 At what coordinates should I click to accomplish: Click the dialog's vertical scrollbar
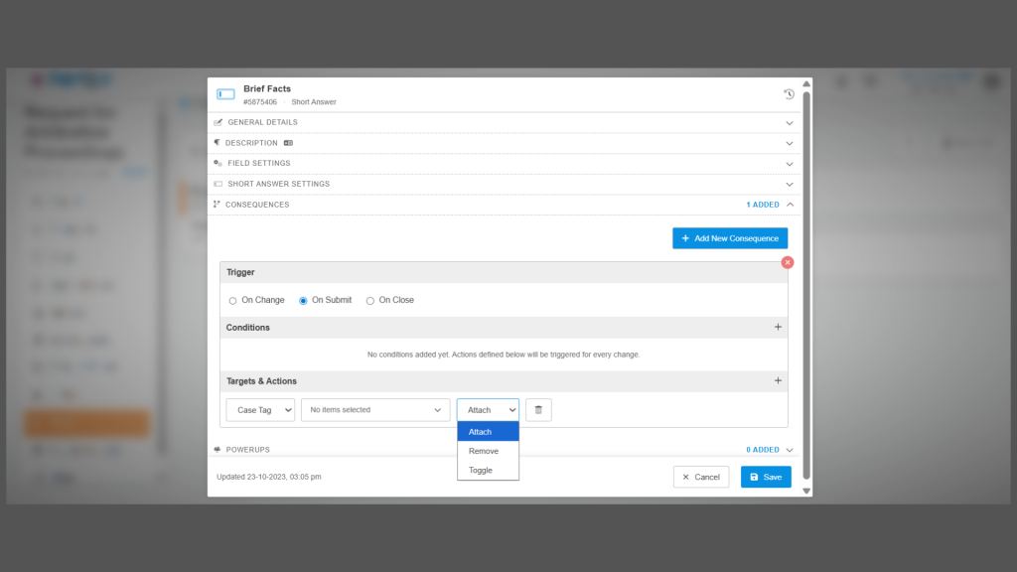806,288
